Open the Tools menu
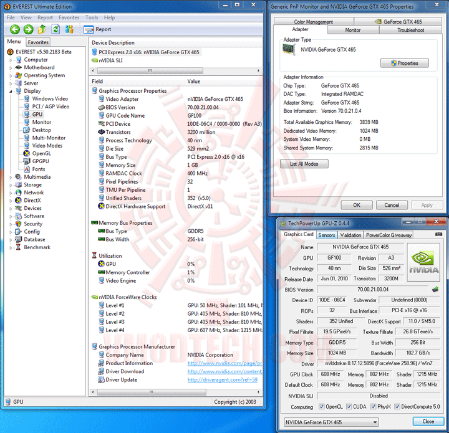This screenshot has height=433, width=449. tap(92, 17)
